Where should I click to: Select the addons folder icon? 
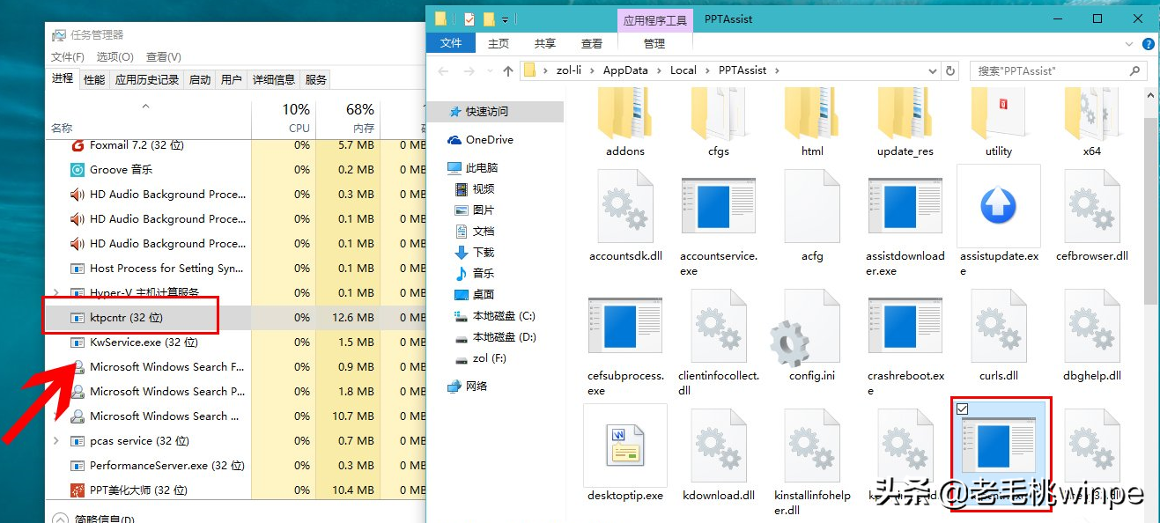coord(625,113)
